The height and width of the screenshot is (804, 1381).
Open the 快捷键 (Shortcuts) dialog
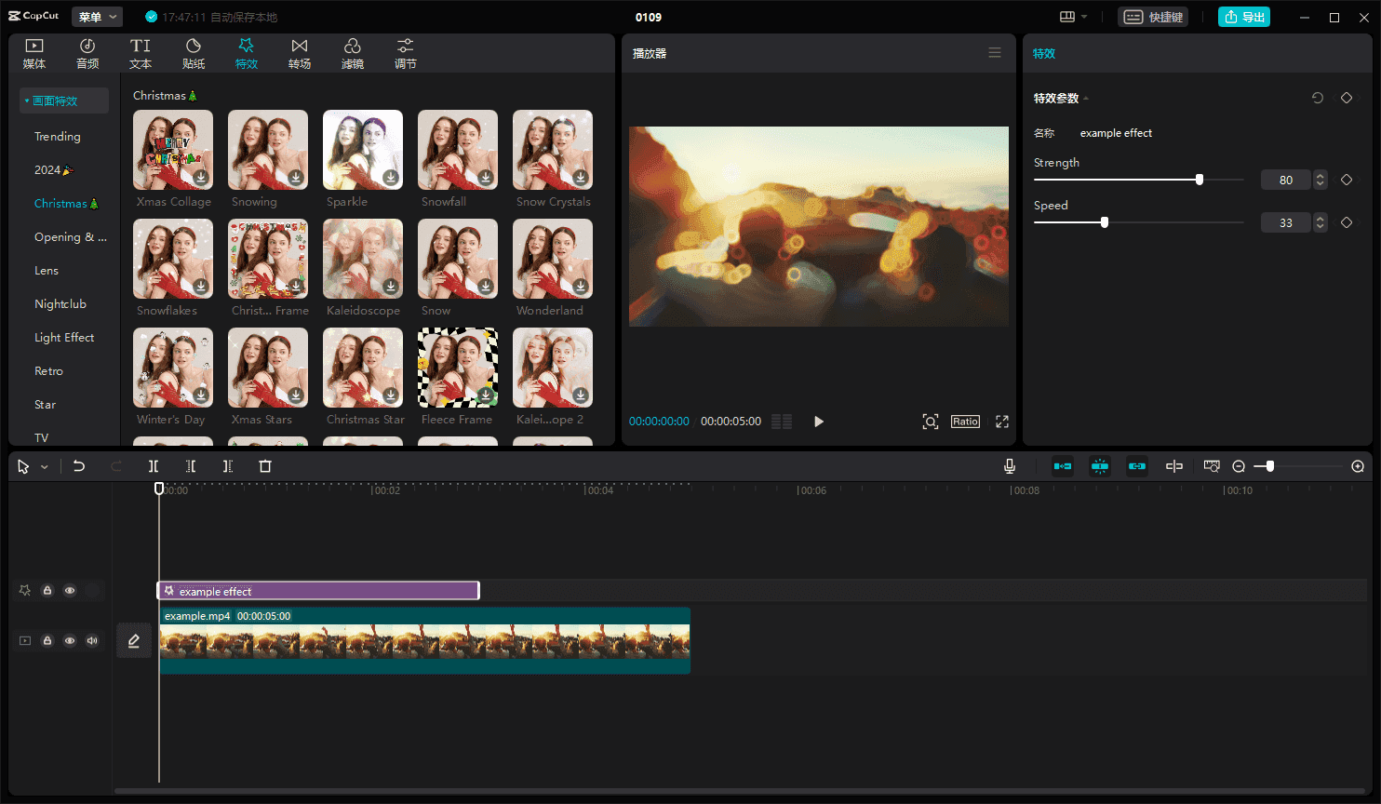pos(1153,16)
